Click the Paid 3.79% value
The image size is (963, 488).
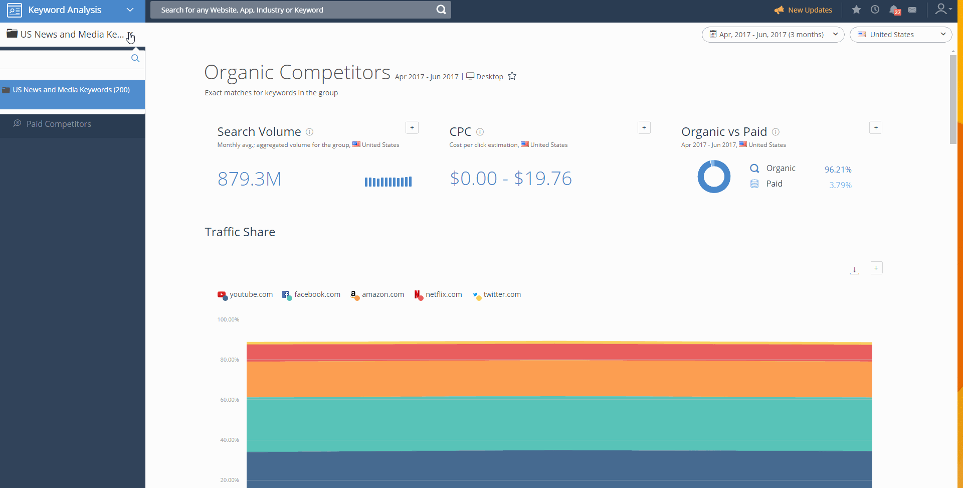tap(840, 185)
